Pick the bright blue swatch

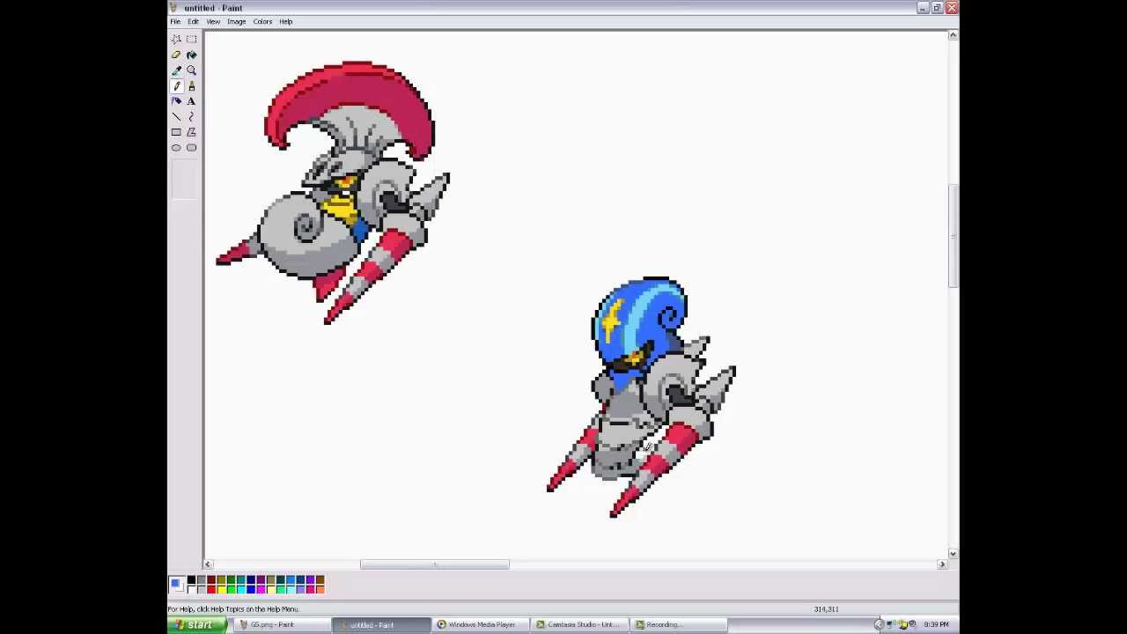tap(251, 590)
